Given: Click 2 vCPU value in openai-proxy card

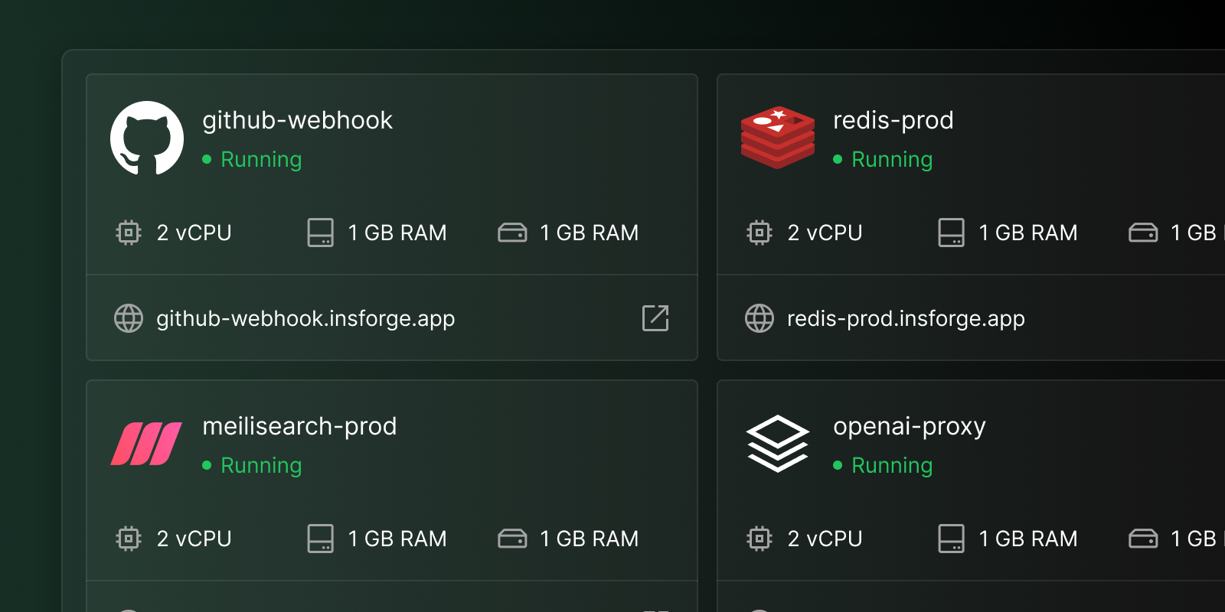Looking at the screenshot, I should pos(825,539).
